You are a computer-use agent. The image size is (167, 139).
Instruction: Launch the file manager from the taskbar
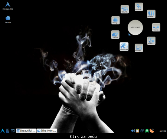click(8, 131)
